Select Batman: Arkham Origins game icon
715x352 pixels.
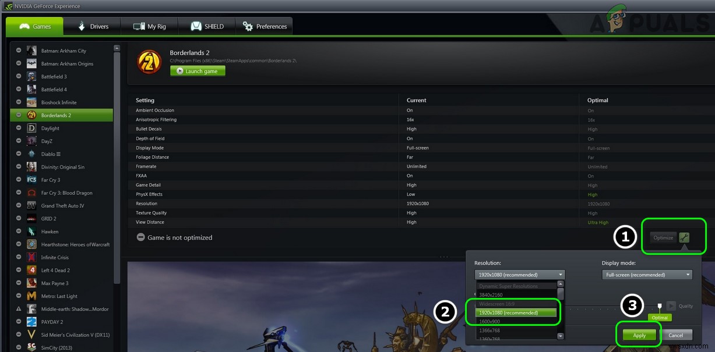point(31,63)
